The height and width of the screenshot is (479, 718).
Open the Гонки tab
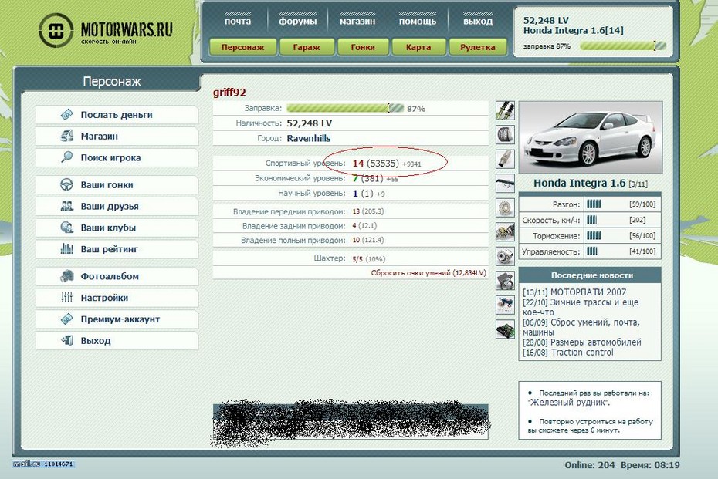[363, 47]
